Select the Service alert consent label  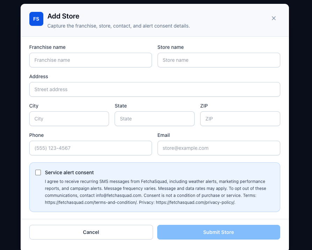pos(69,172)
